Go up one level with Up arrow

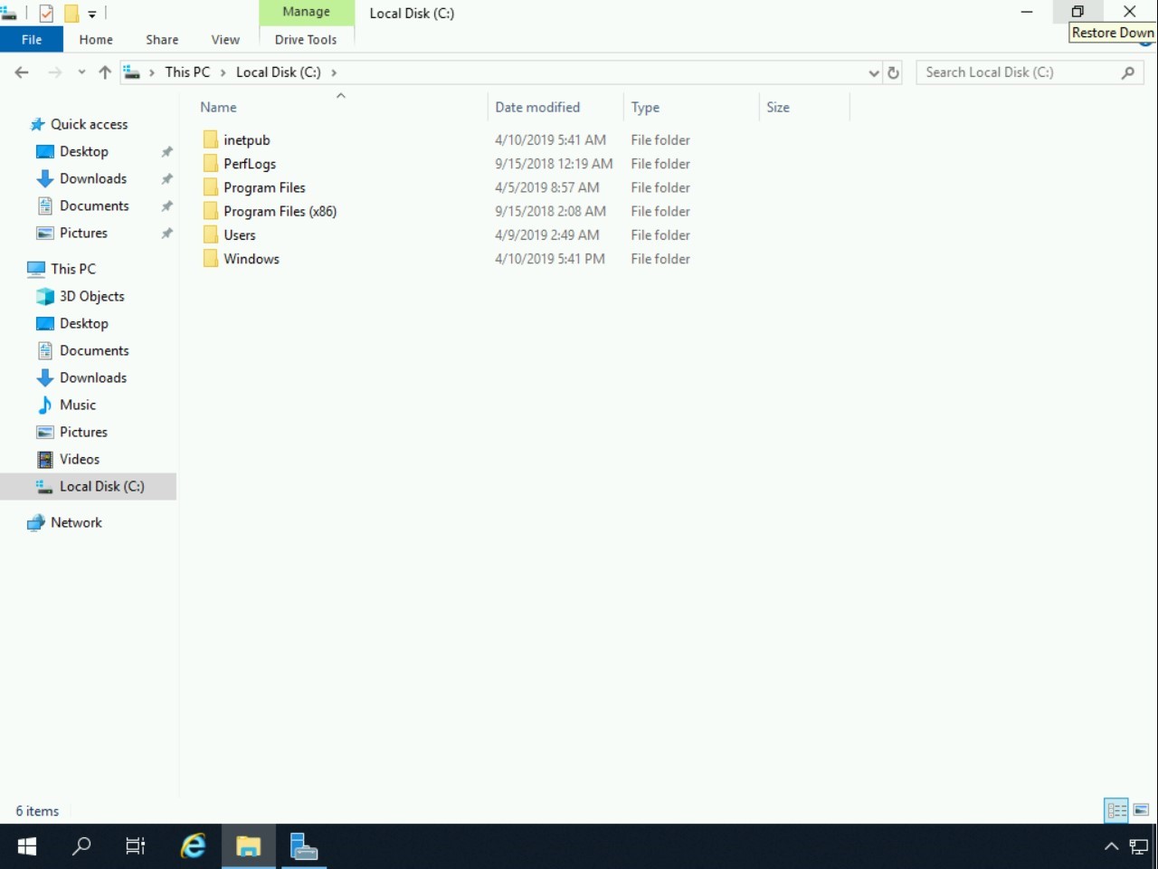pos(105,72)
